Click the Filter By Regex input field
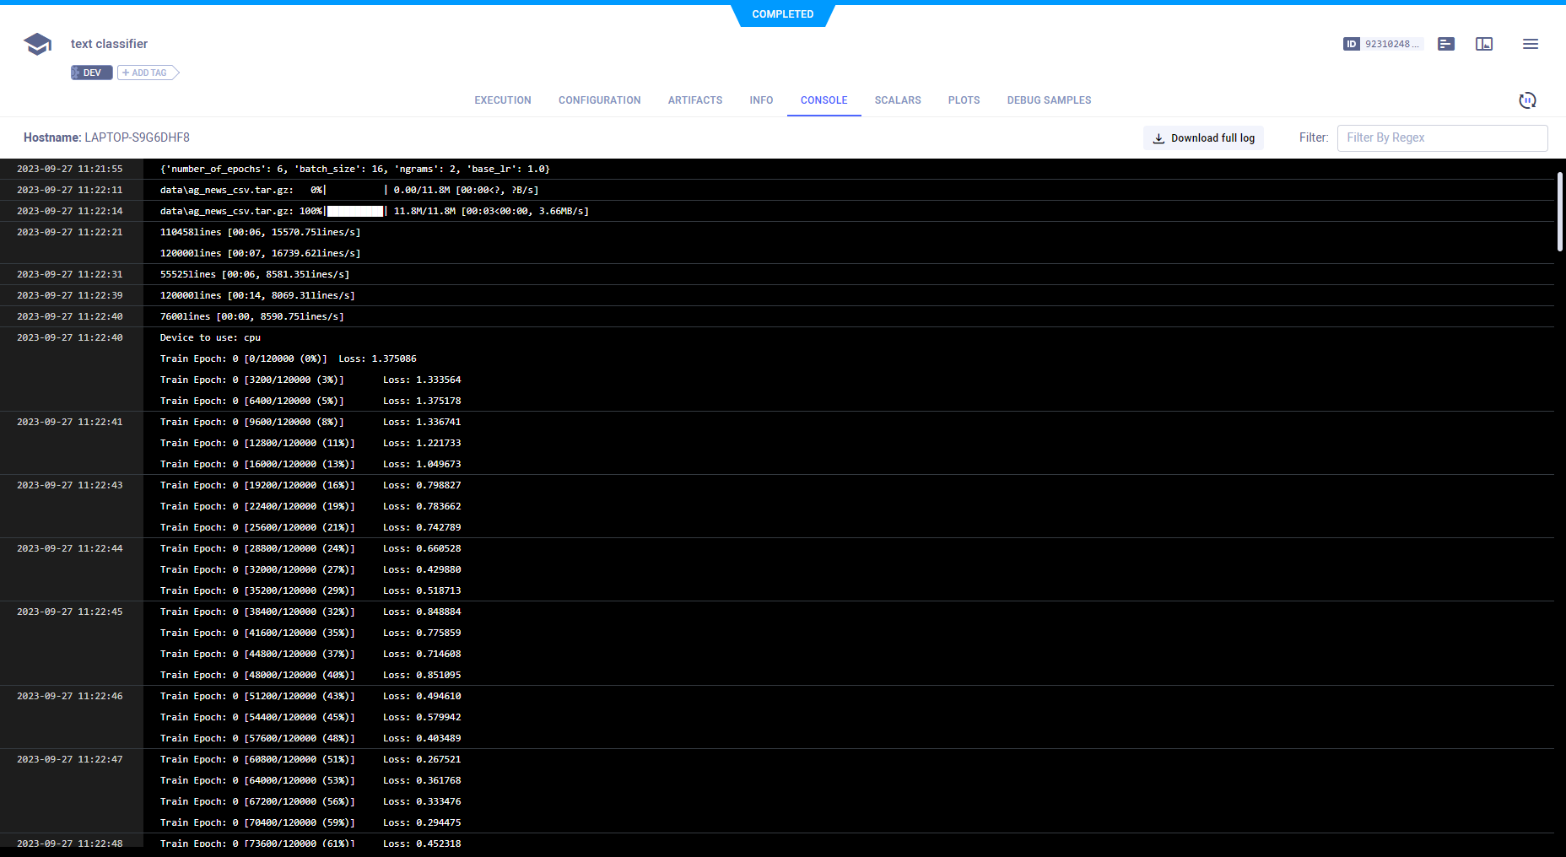This screenshot has height=857, width=1566. coord(1442,138)
